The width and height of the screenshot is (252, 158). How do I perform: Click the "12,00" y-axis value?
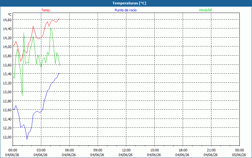click(x=7, y=137)
